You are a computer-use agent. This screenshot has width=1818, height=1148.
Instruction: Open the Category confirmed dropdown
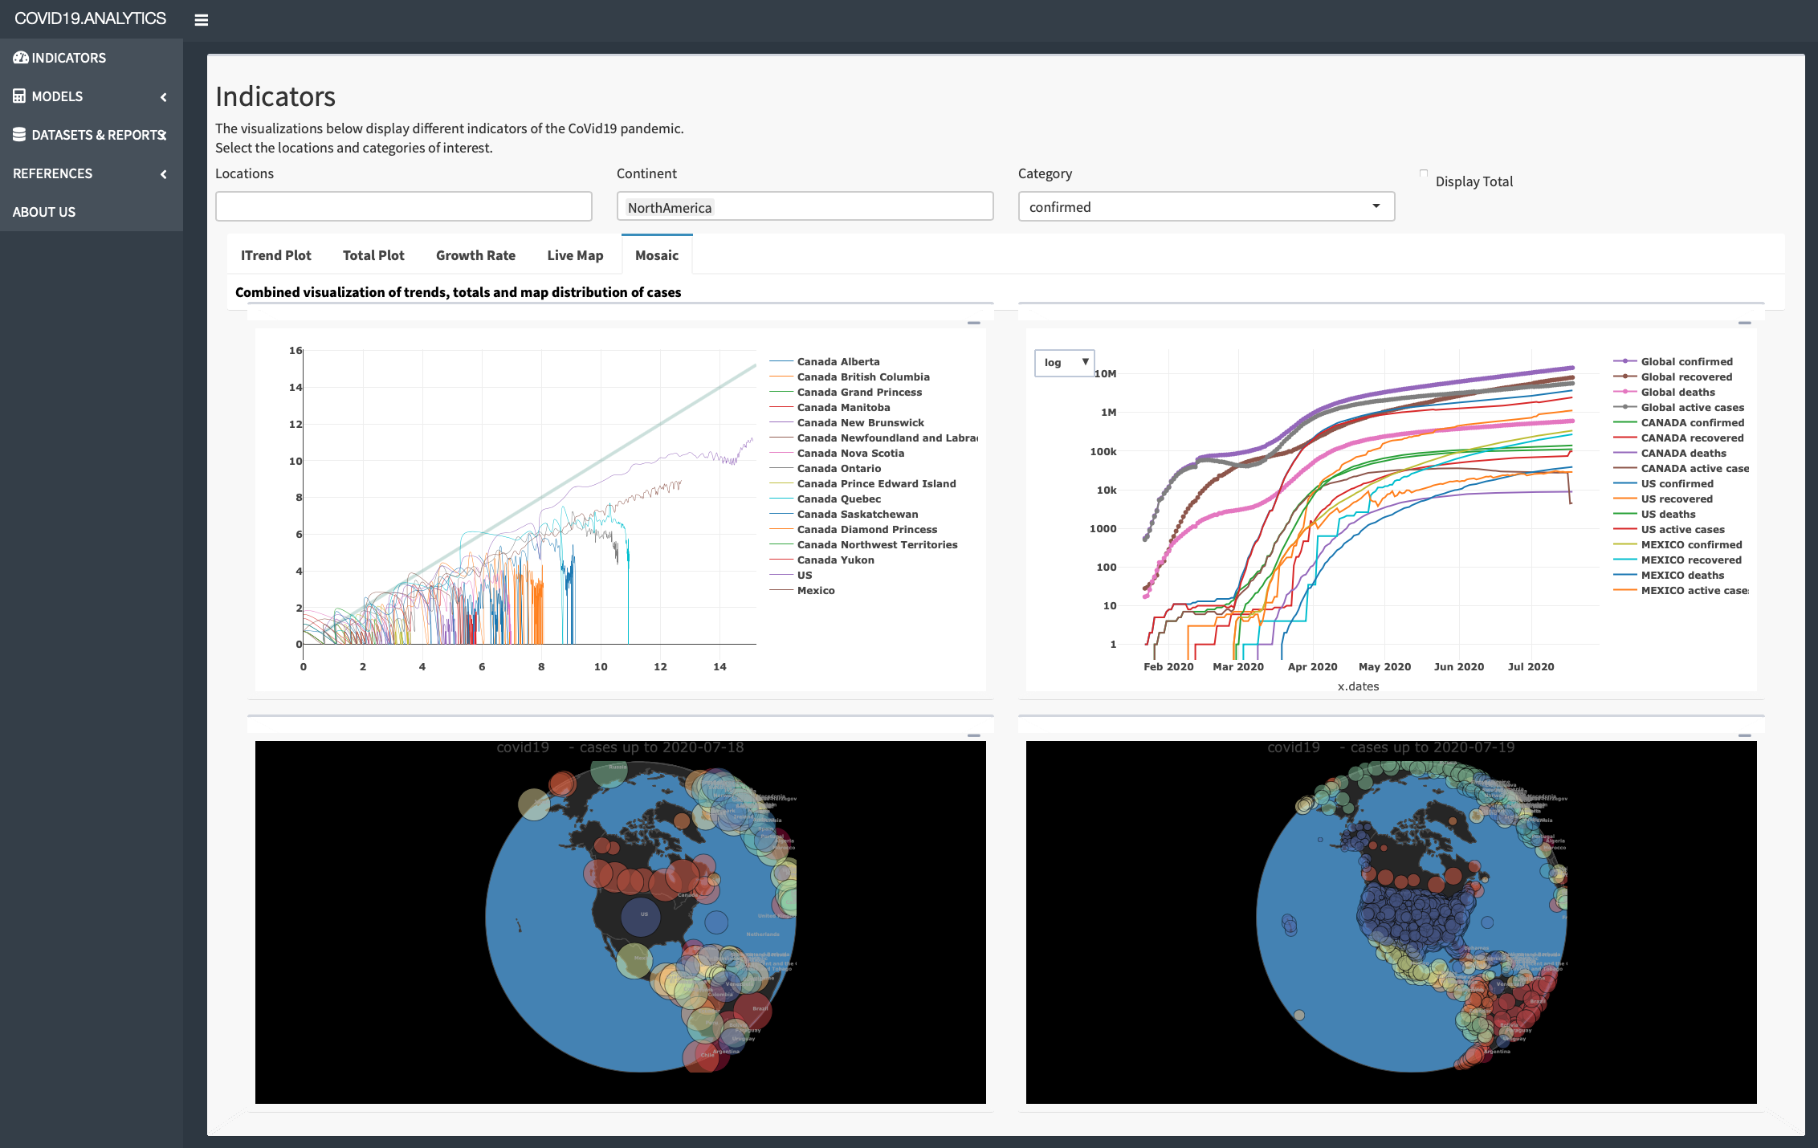1205,207
